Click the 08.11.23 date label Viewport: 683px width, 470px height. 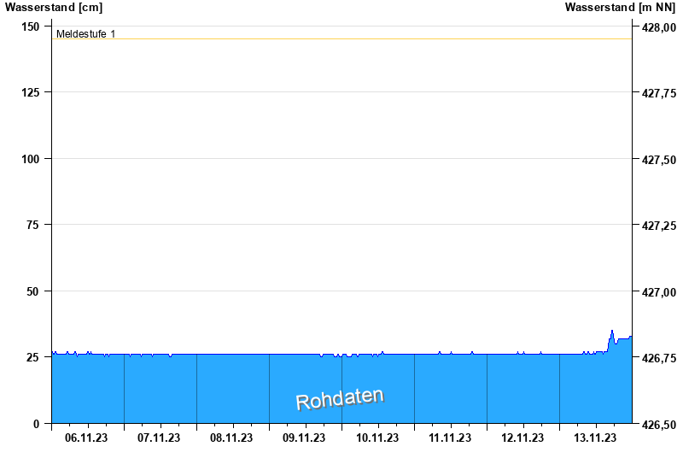coord(232,438)
